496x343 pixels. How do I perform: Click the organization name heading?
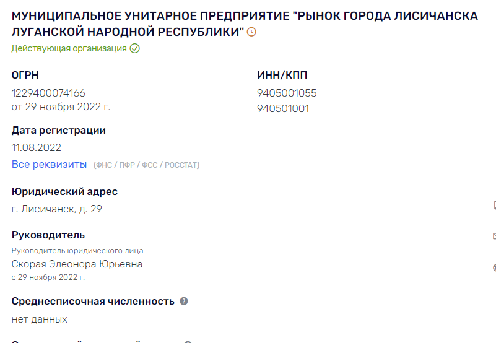coord(245,24)
